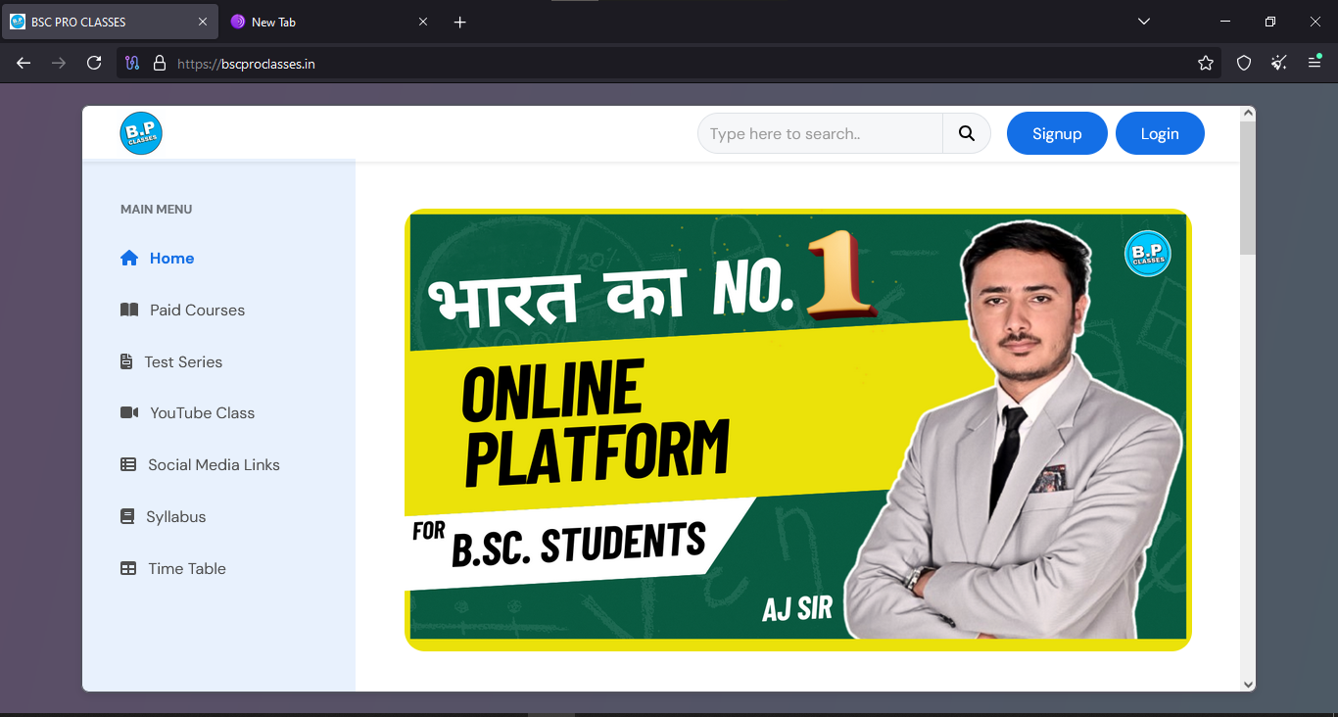
Task: Click the browser forward arrow
Action: [x=59, y=63]
